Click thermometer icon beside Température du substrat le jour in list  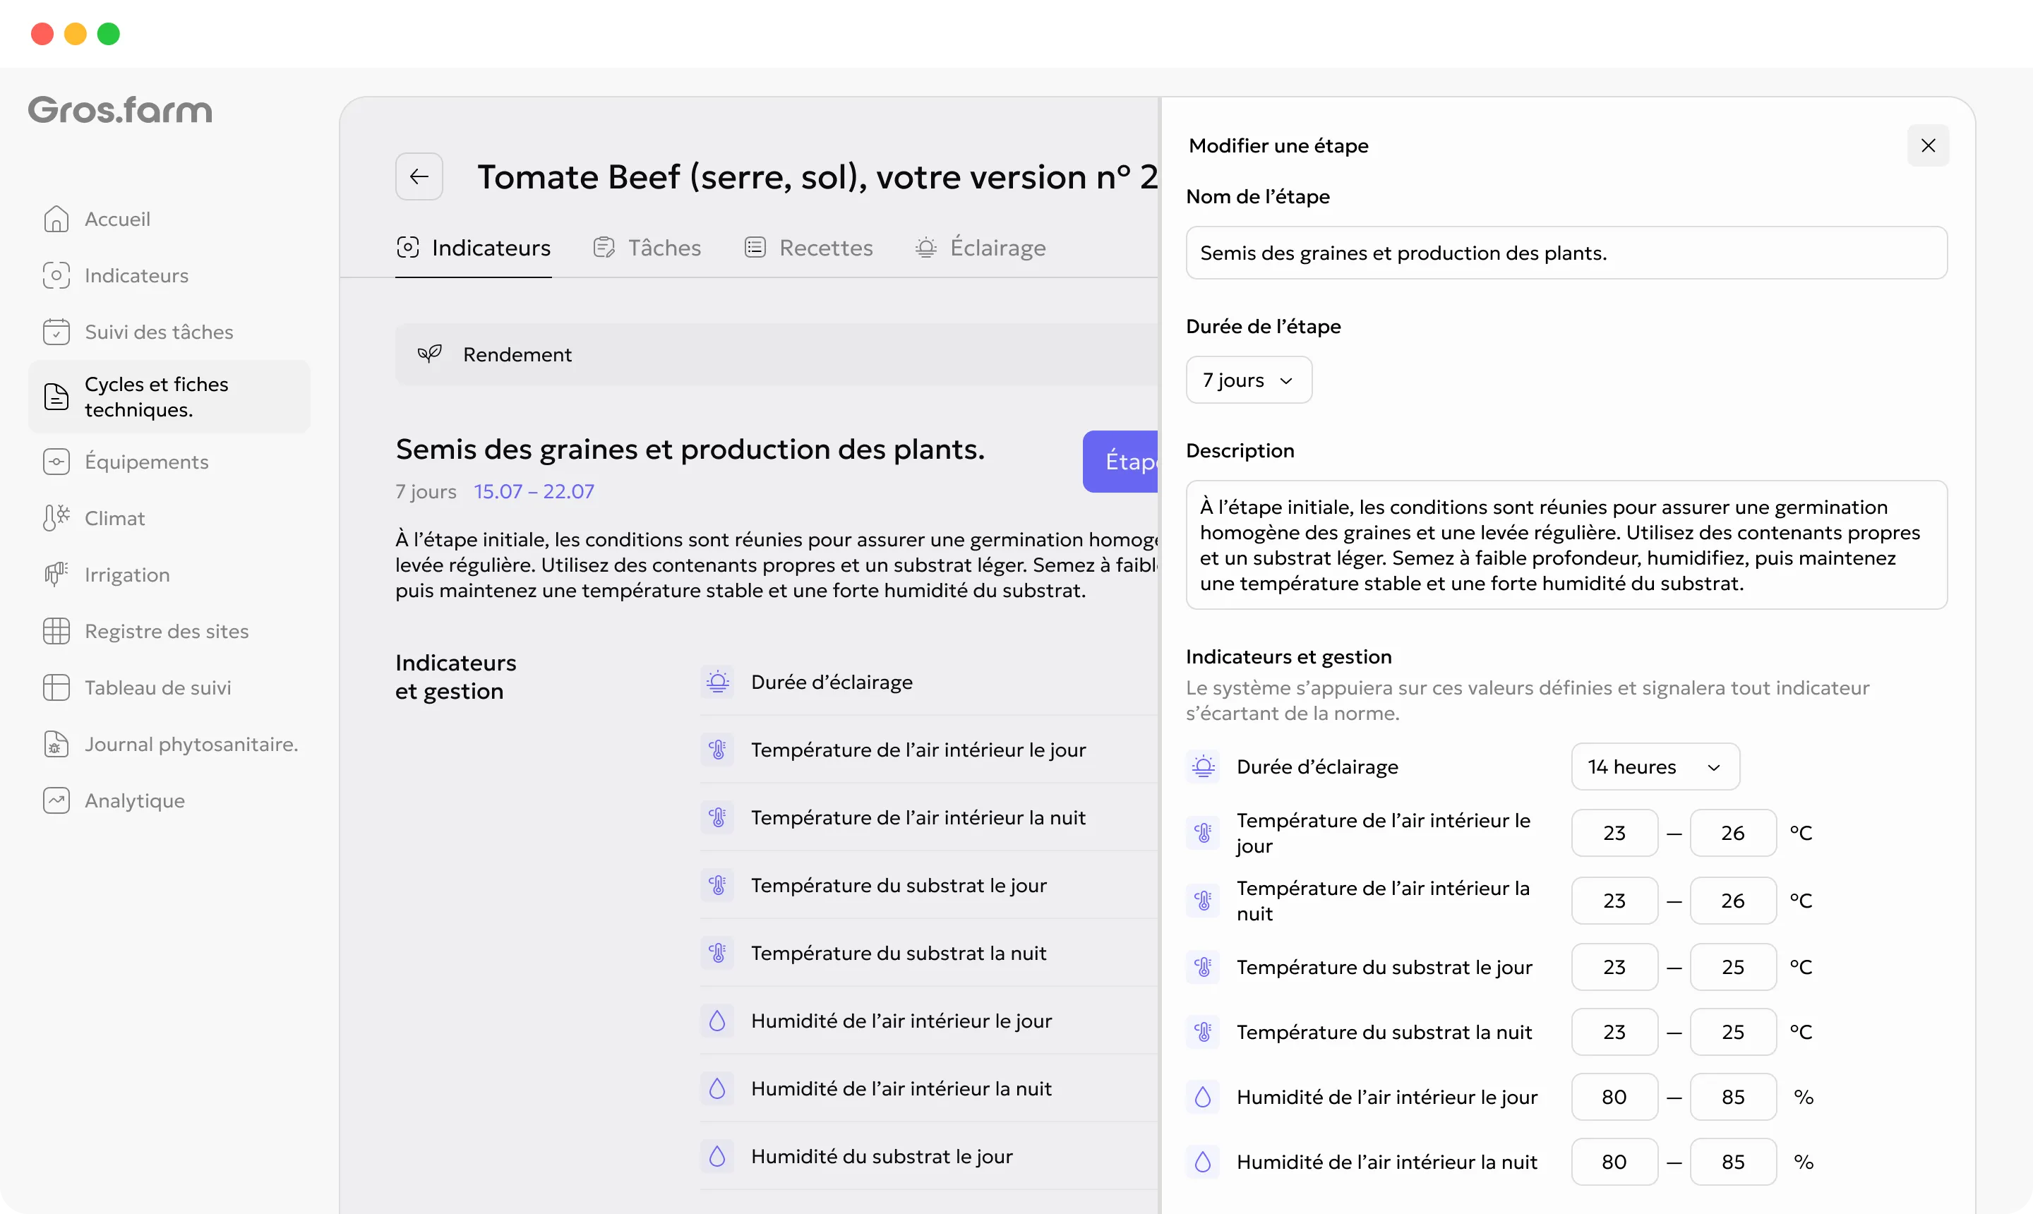717,886
